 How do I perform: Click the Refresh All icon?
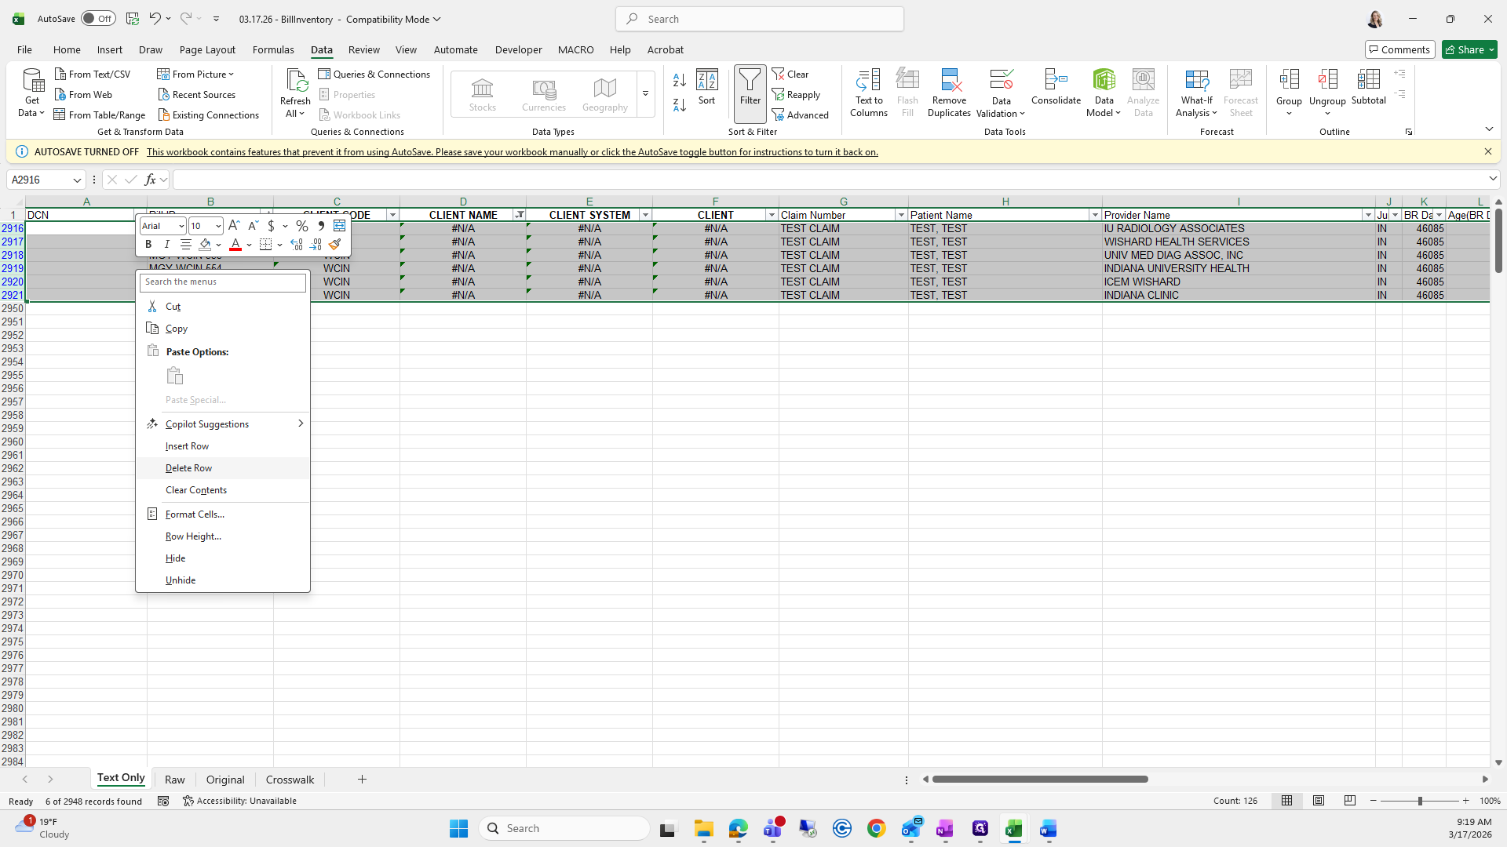tap(295, 81)
